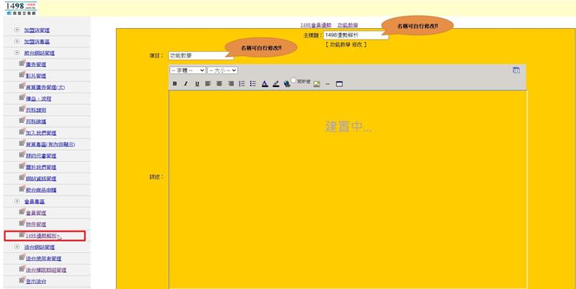The height and width of the screenshot is (289, 576).
Task: Click the insert hyperlink globe icon
Action: tap(287, 84)
